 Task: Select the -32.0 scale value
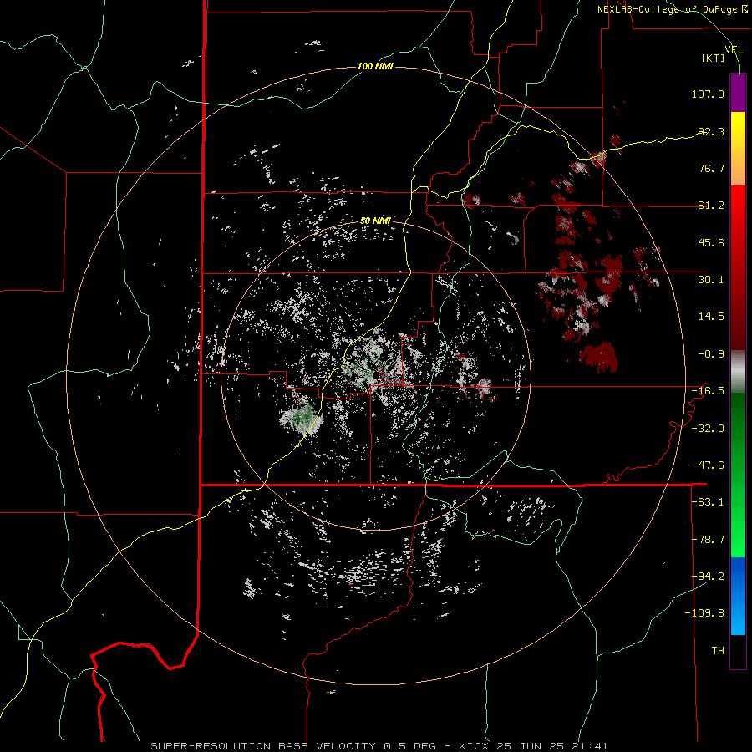click(x=708, y=429)
